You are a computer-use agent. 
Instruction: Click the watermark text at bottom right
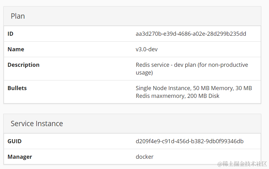coord(242,164)
